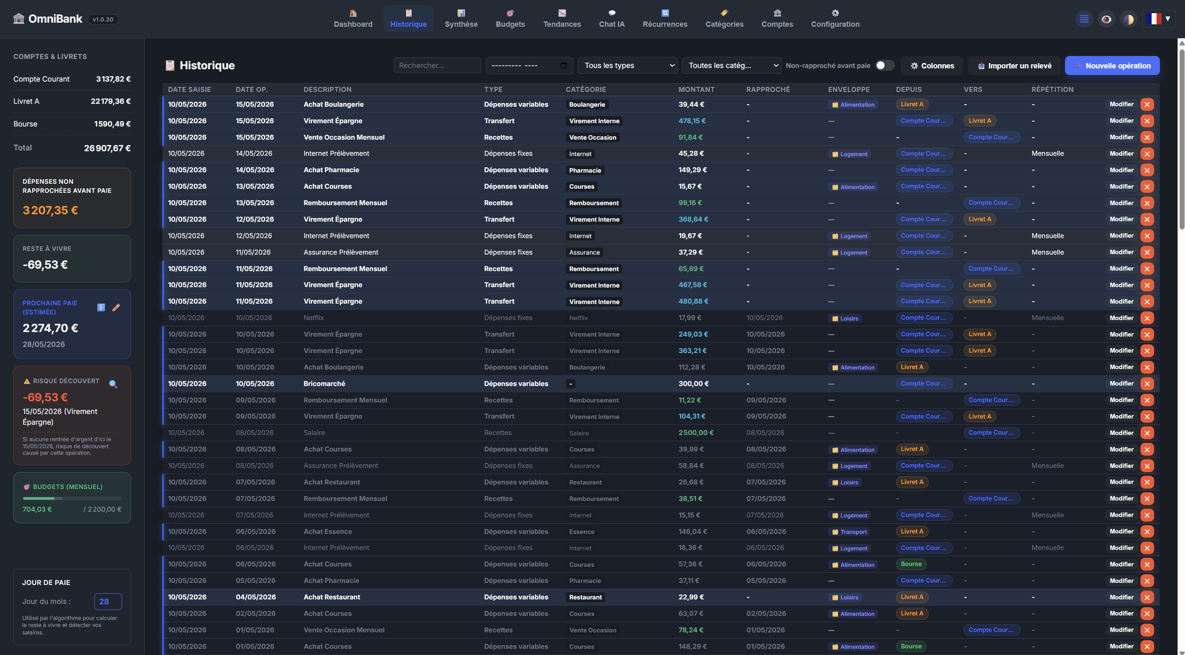Open the Colonnes settings button
1185x655 pixels.
[932, 66]
